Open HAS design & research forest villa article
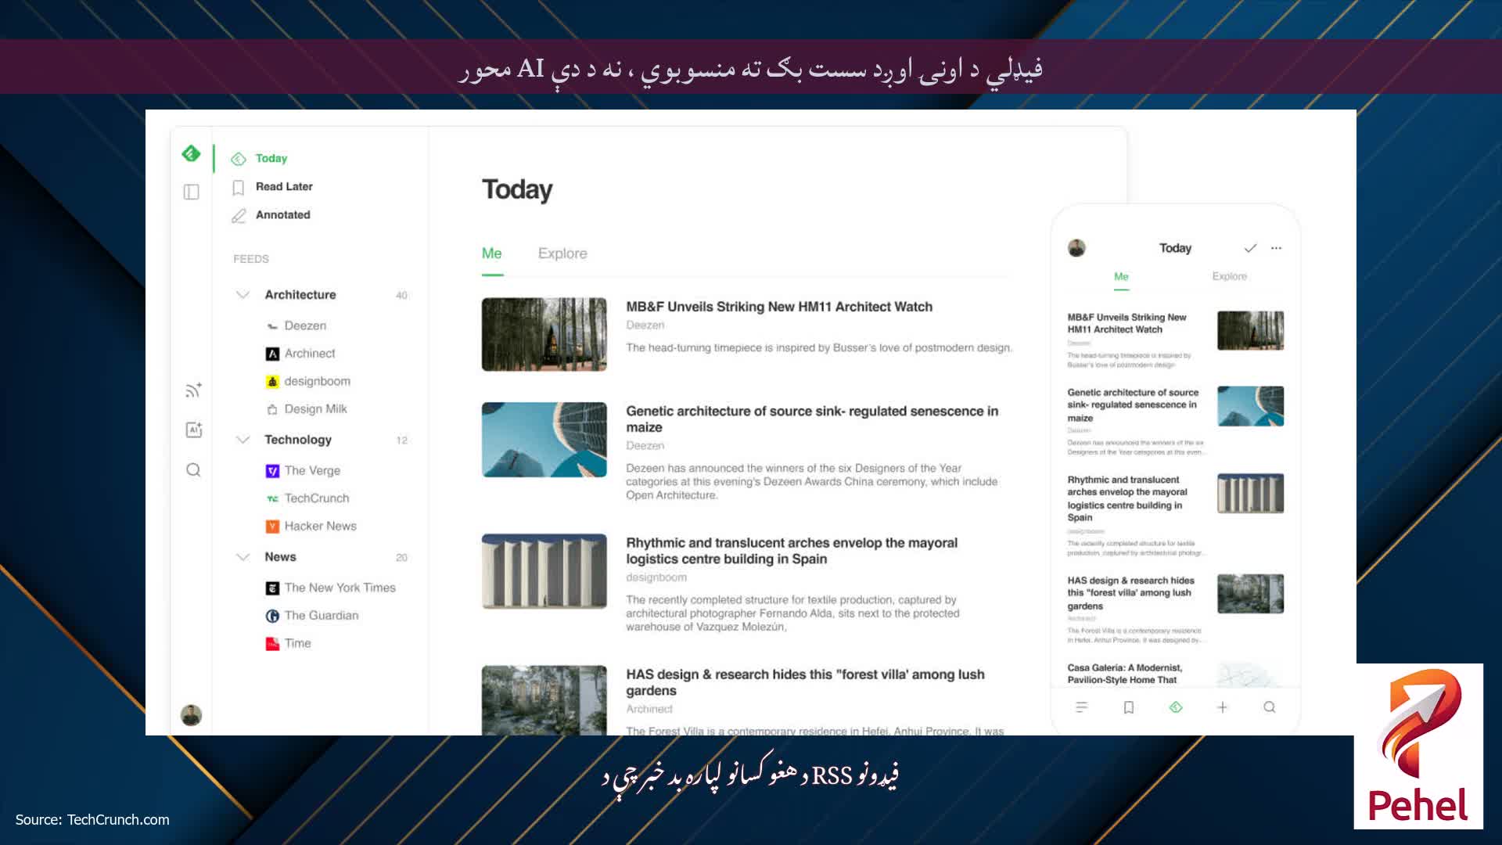The image size is (1502, 845). tap(805, 682)
